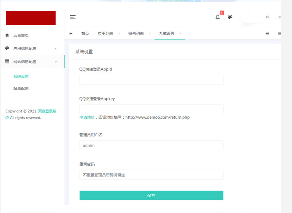Focus the 重置密码 input field
This screenshot has width=292, height=213.
click(x=151, y=175)
